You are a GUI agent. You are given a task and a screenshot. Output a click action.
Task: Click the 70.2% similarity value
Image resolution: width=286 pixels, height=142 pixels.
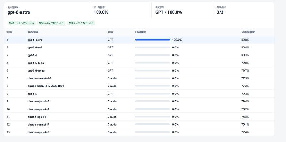coord(245,109)
